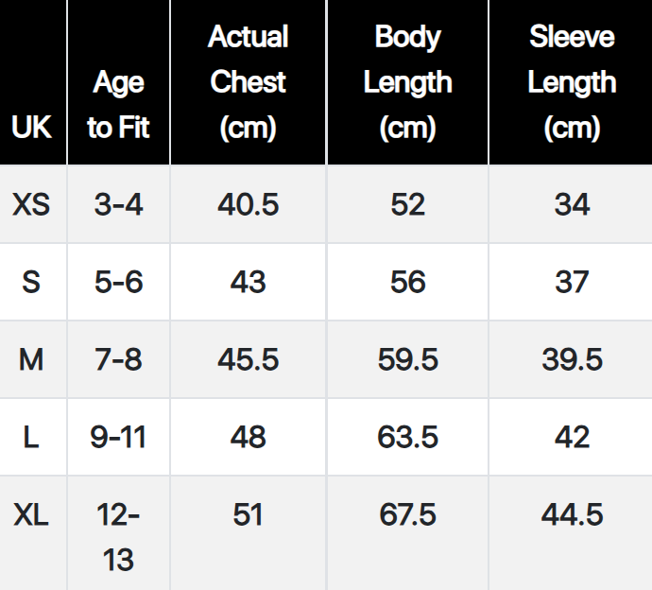Select the 12-13 age cell
652x590 pixels.
click(x=118, y=537)
